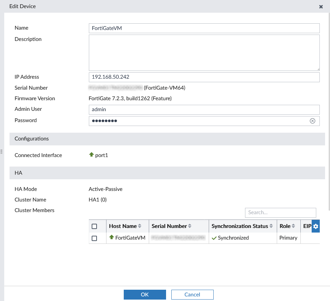Screen dimensions: 330x301
Task: Click the panel resize grip on the left edge
Action: coord(1,151)
